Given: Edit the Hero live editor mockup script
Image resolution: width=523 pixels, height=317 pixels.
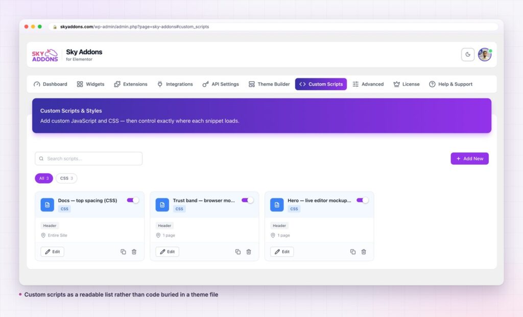Looking at the screenshot, I should [282, 252].
